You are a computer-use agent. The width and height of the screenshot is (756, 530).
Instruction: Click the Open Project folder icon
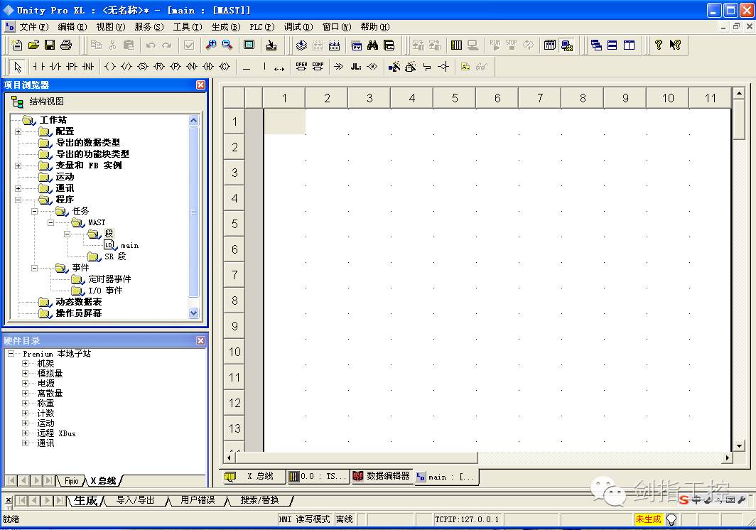33,45
